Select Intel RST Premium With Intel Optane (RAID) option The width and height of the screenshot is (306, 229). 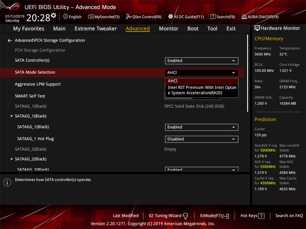click(x=202, y=90)
